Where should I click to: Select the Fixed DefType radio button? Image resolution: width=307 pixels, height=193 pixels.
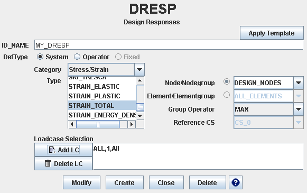tap(118, 57)
